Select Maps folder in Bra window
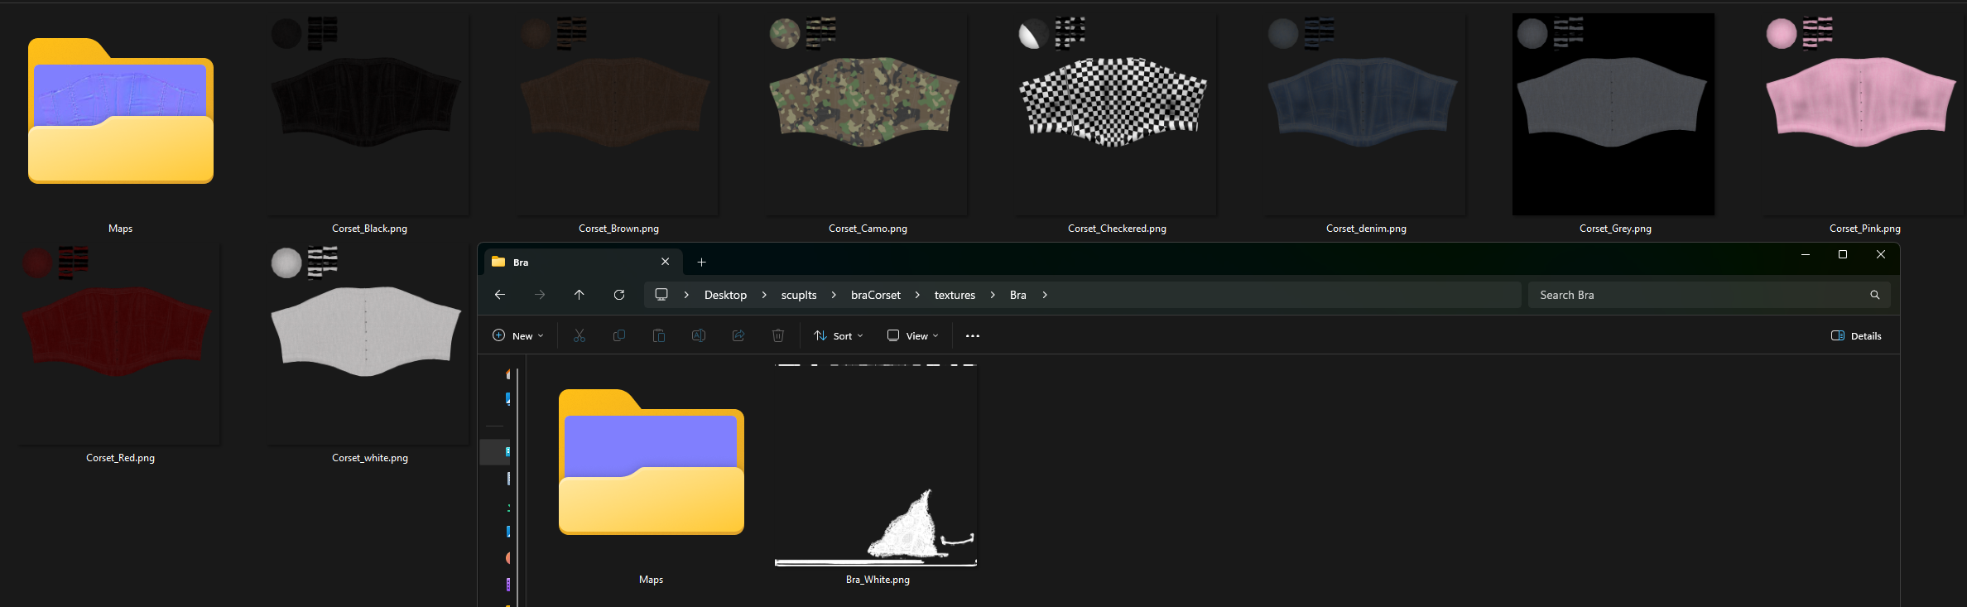Viewport: 1967px width, 607px height. point(652,462)
